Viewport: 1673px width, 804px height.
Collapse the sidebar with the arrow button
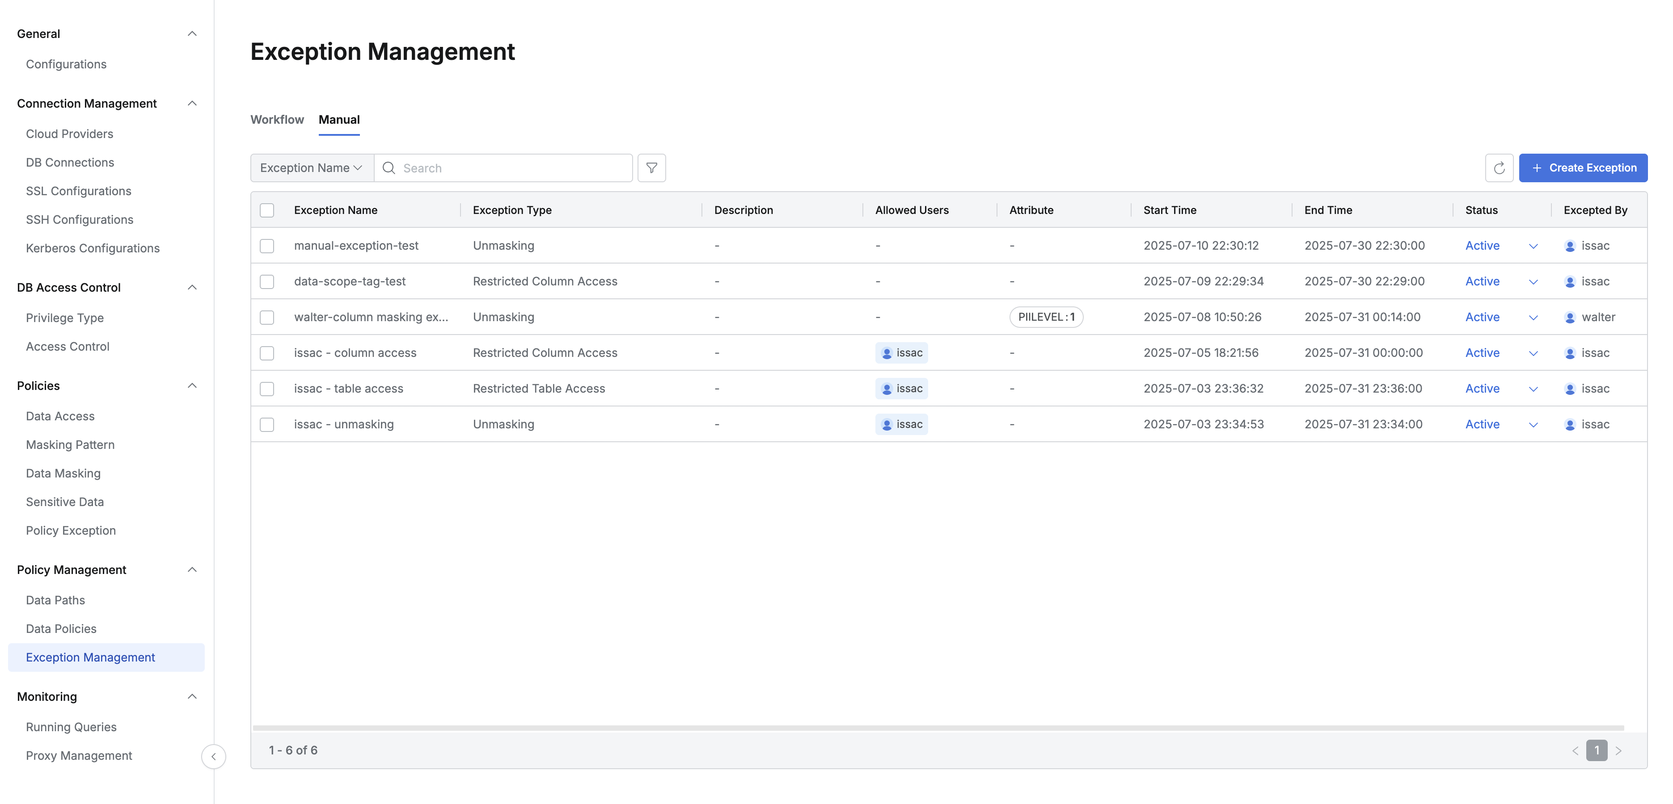[x=213, y=757]
